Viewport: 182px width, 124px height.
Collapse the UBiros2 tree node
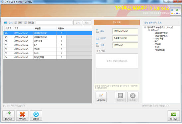[x=149, y=30]
